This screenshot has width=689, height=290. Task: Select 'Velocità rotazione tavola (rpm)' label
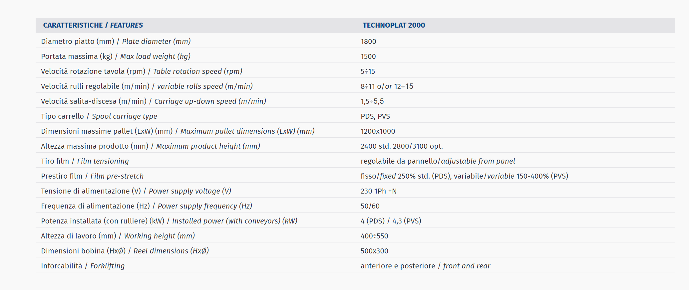point(142,72)
